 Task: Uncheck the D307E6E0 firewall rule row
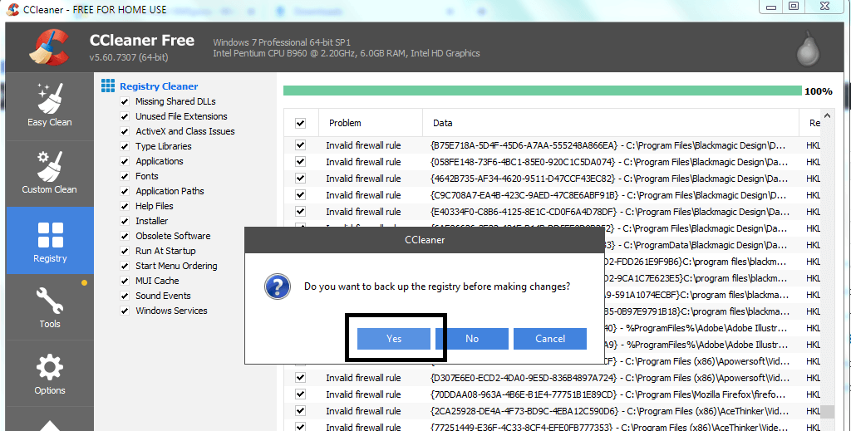(300, 378)
